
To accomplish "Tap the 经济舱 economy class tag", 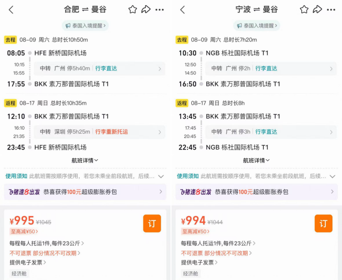I will [19, 273].
